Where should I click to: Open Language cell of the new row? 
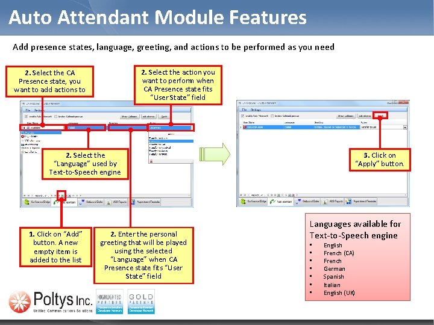(x=86, y=128)
